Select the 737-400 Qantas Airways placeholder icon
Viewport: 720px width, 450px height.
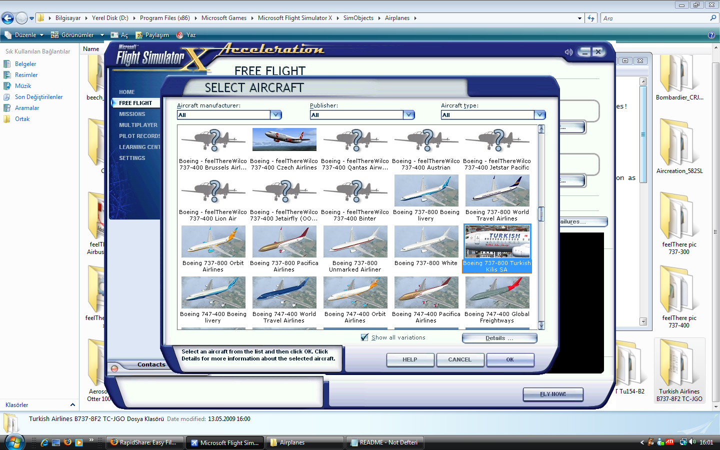(355, 140)
